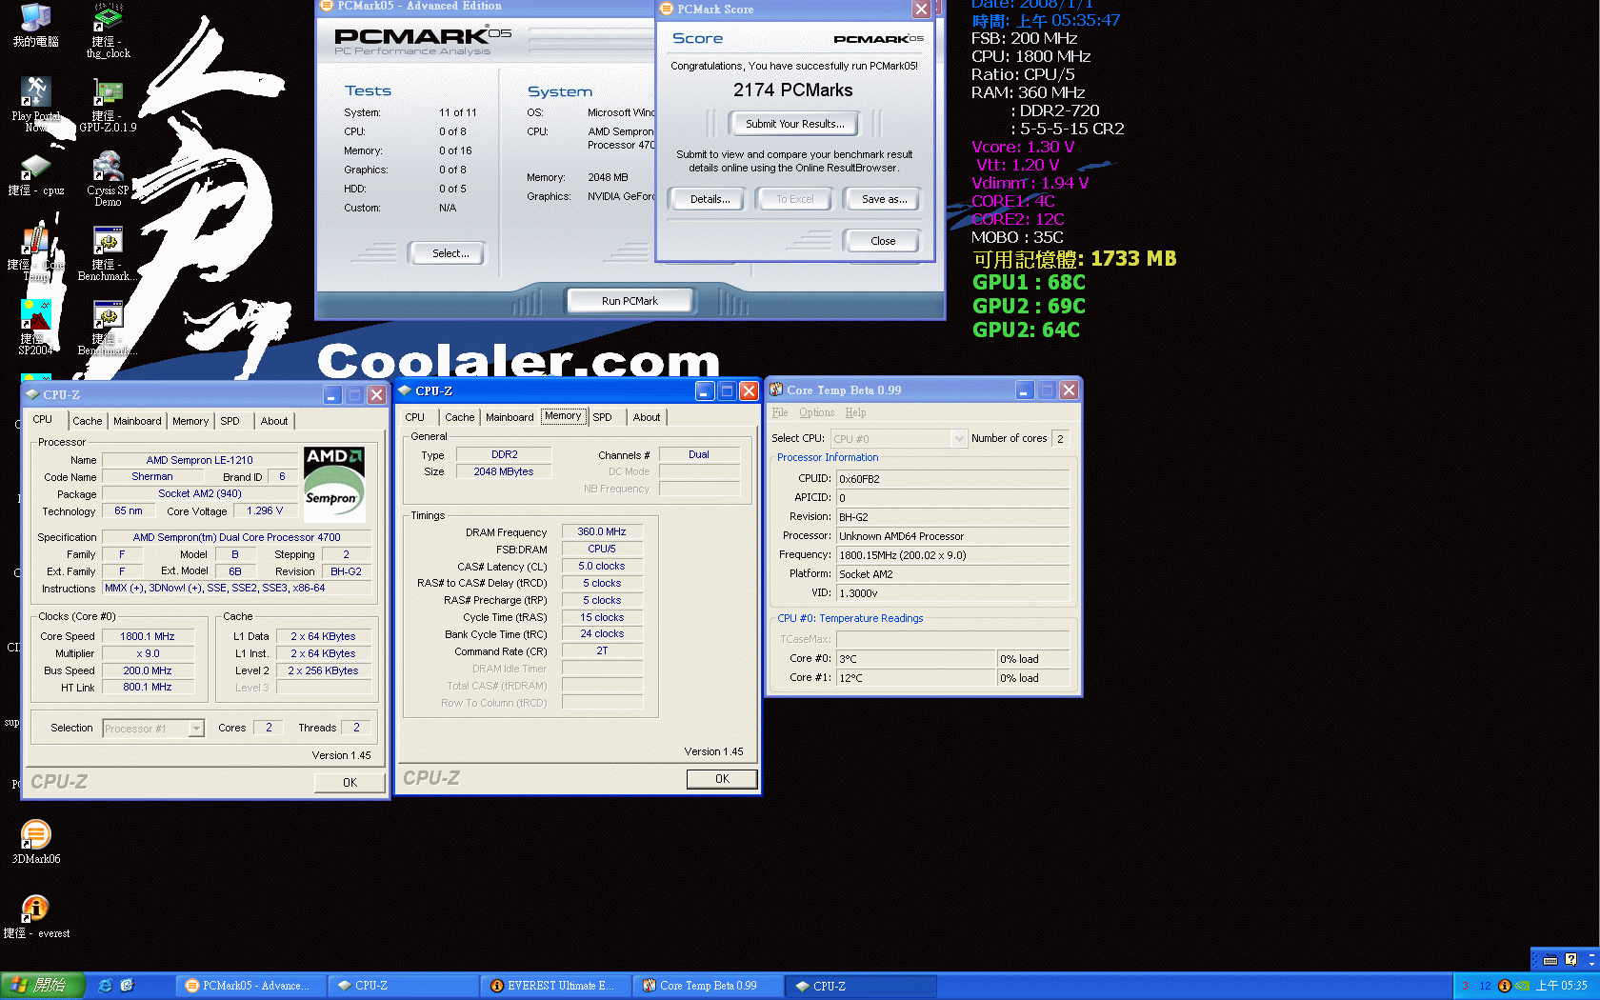The image size is (1600, 1000).
Task: Click the Core Speed 1800.1 MHz value
Action: [148, 636]
